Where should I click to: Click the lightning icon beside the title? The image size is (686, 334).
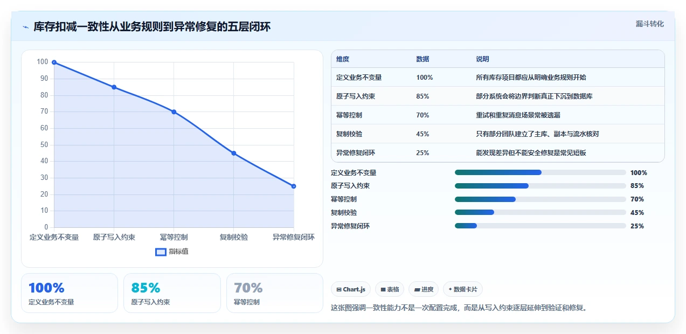pos(25,27)
